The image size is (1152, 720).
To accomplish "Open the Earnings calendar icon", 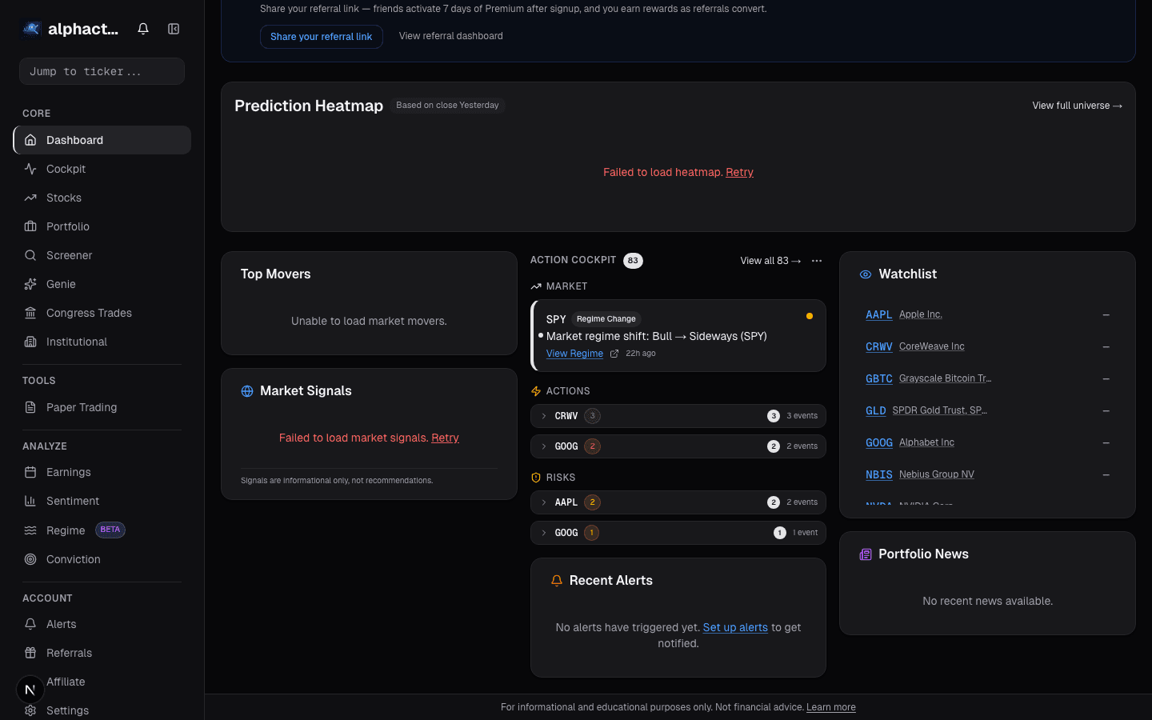I will tap(29, 472).
